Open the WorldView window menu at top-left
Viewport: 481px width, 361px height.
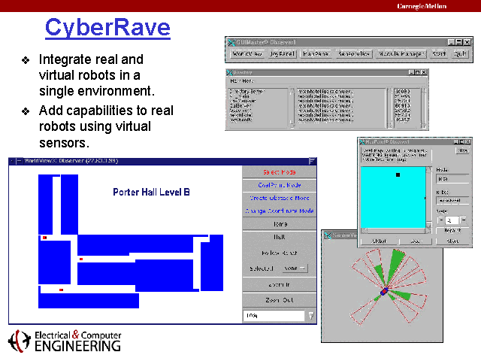click(x=11, y=161)
